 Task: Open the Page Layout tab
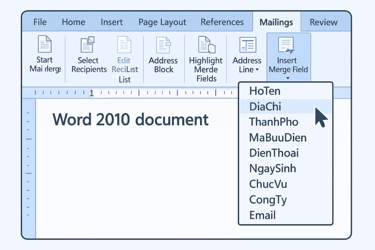[162, 22]
